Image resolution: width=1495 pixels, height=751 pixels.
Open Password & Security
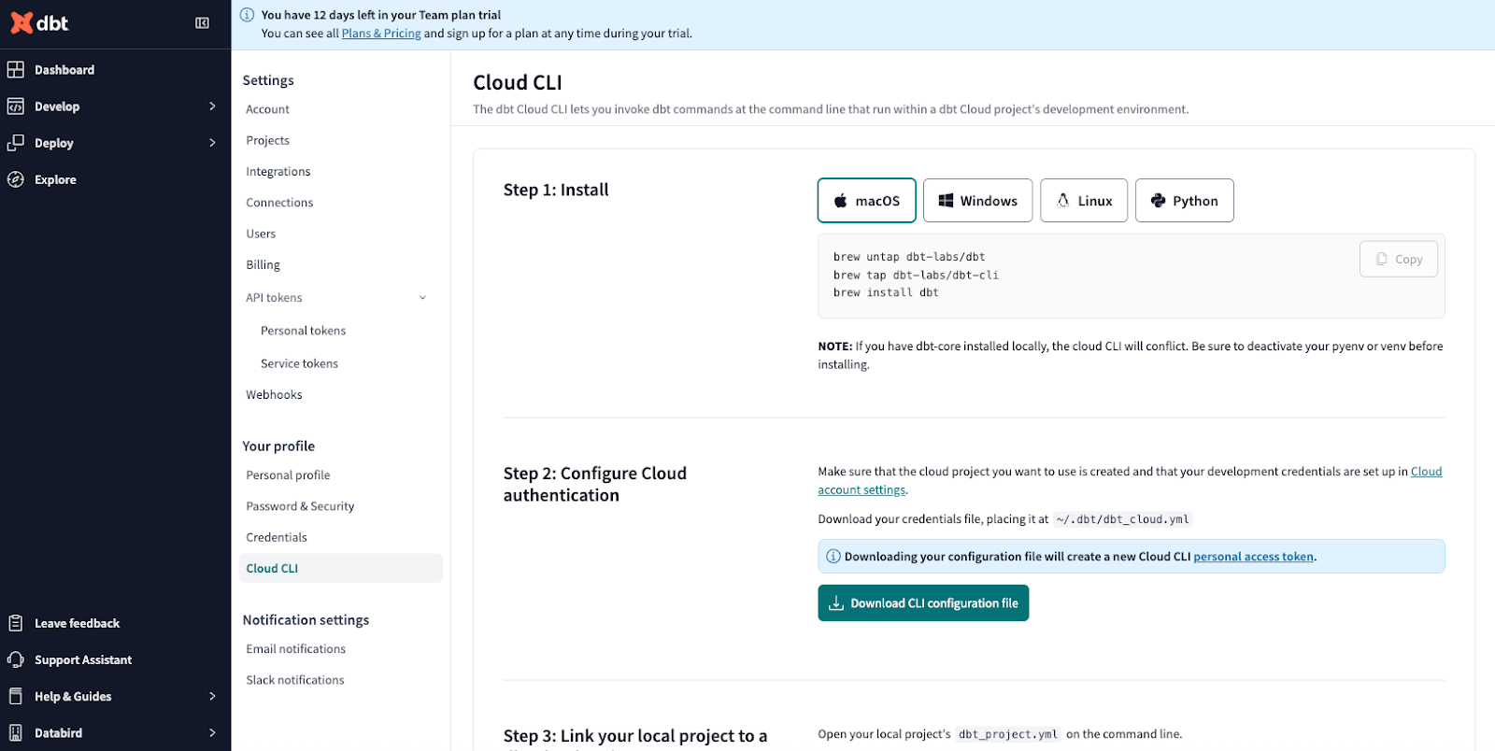coord(300,506)
